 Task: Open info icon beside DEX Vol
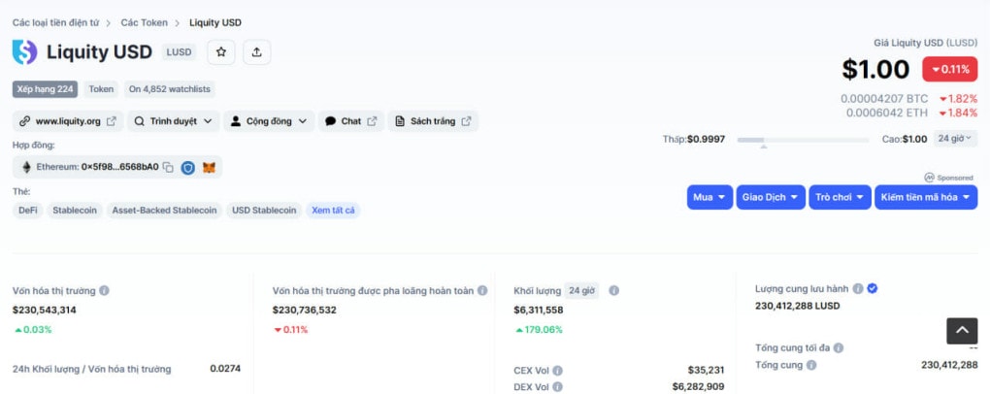pyautogui.click(x=557, y=387)
